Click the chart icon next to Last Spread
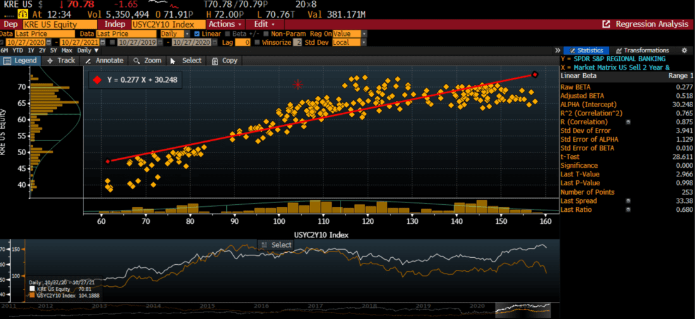695x319 pixels. tap(628, 201)
